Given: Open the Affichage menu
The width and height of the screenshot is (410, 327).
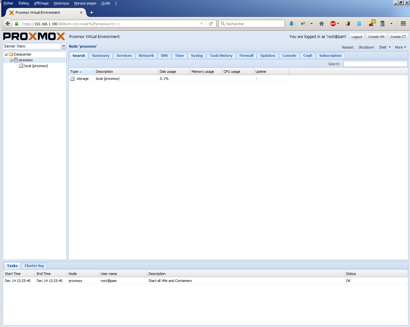Looking at the screenshot, I should coord(41,3).
